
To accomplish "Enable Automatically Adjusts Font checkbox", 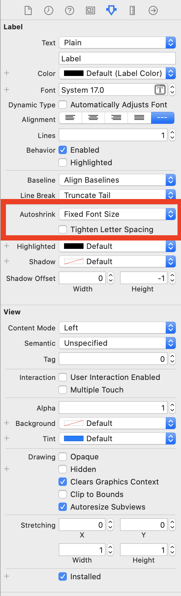I will (63, 105).
